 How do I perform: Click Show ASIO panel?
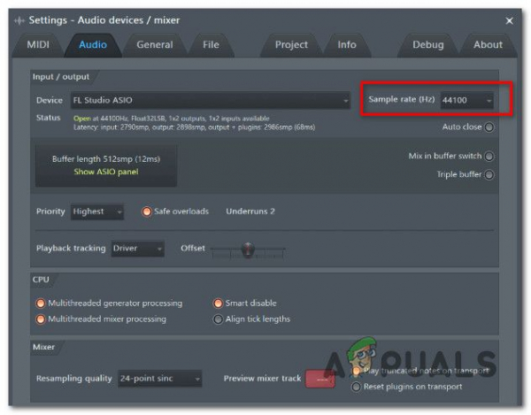tap(106, 172)
